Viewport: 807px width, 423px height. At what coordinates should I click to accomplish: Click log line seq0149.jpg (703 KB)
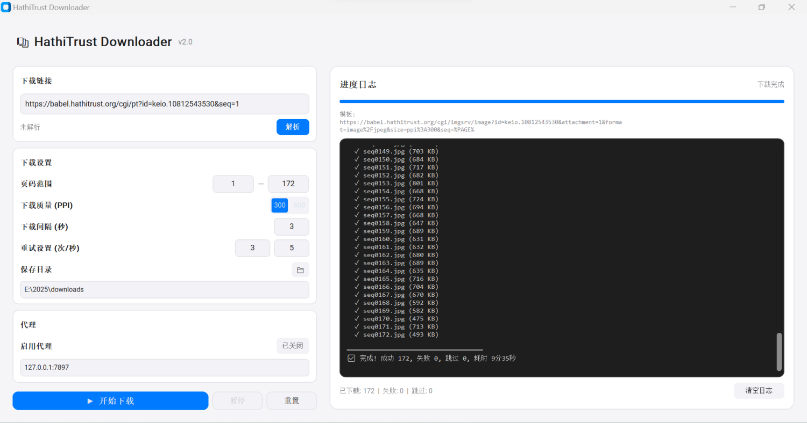coord(397,151)
